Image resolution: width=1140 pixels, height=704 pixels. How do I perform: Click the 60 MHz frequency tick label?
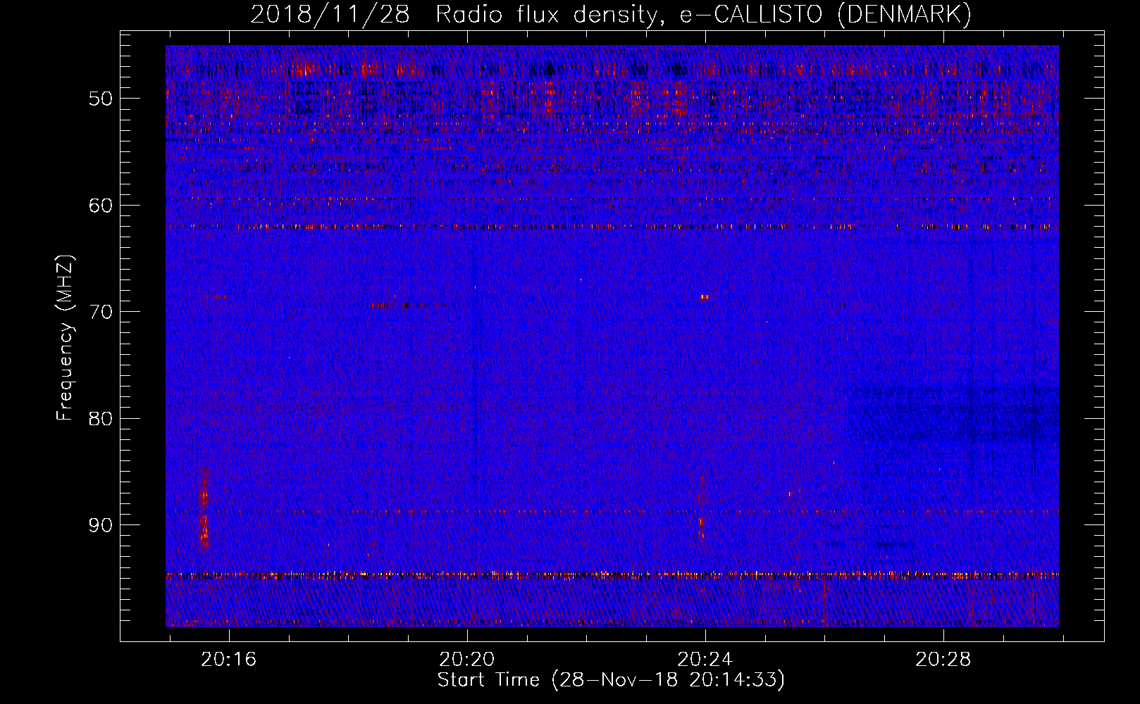(101, 206)
